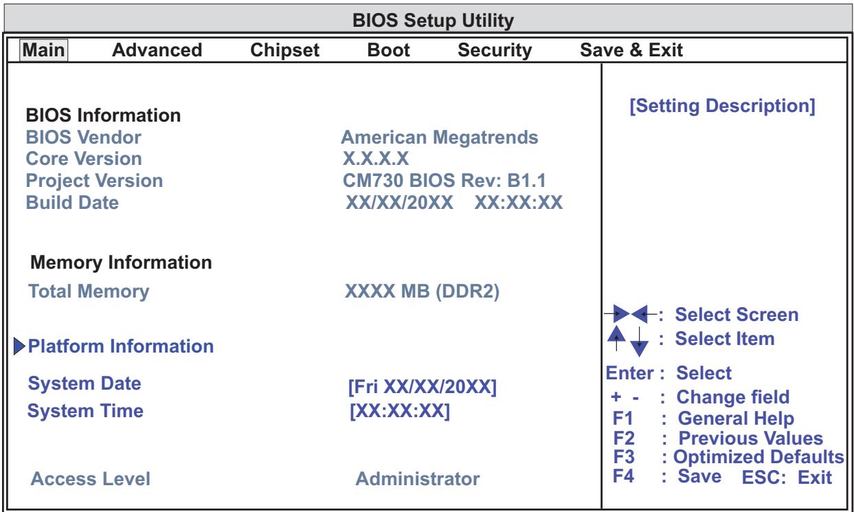854x512 pixels.
Task: Open the Security tab
Action: [495, 49]
